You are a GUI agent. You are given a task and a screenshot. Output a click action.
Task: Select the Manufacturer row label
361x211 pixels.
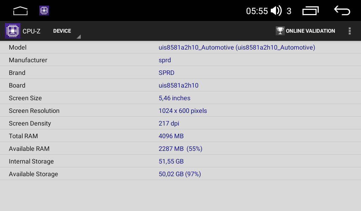point(28,60)
